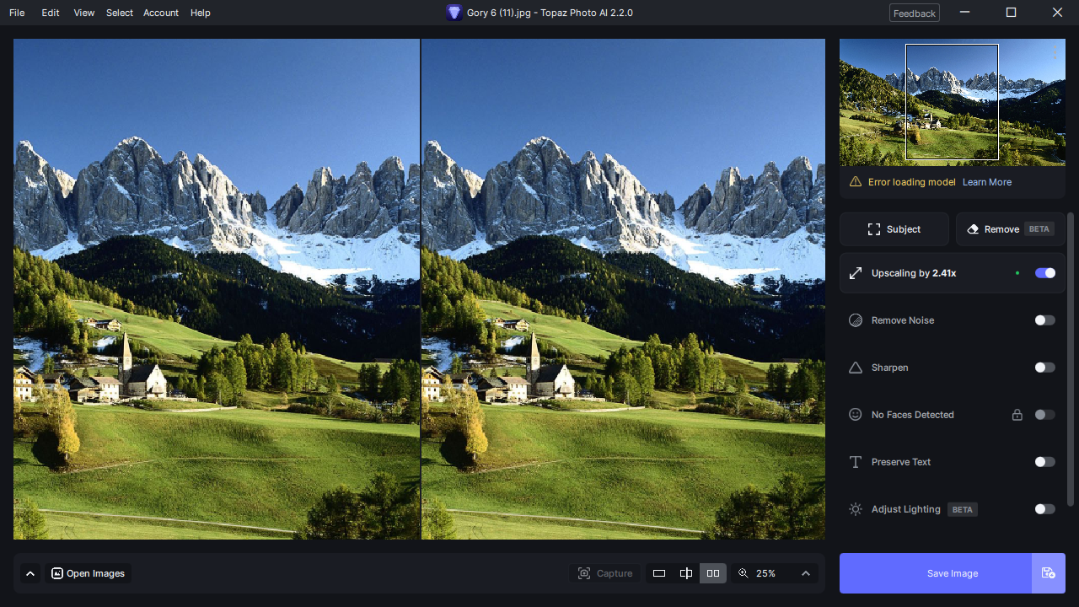Open the preview panel three-dot options

point(1055,51)
